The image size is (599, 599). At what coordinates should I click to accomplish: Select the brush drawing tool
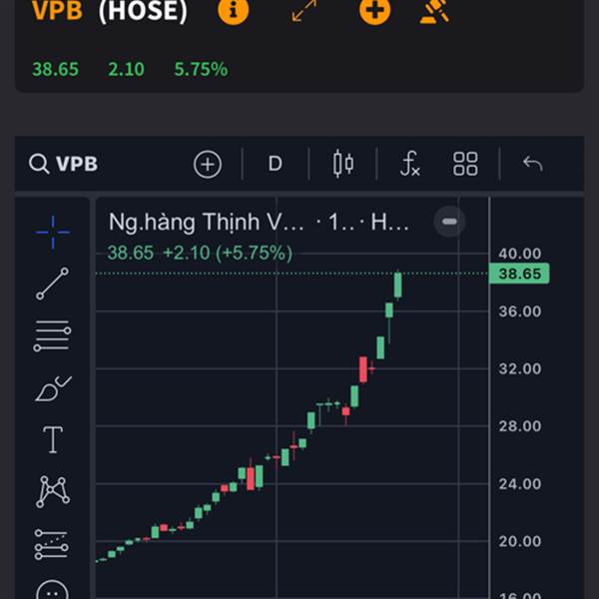click(x=53, y=388)
